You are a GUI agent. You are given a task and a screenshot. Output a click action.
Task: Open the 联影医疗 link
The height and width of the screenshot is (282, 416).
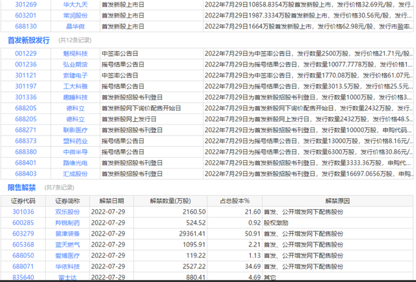coord(75,130)
